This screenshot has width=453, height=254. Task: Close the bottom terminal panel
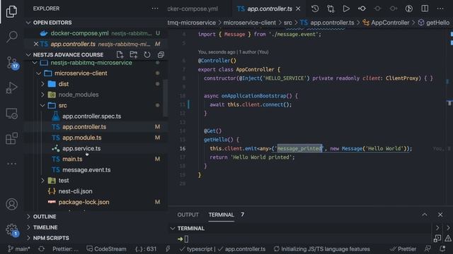point(440,214)
